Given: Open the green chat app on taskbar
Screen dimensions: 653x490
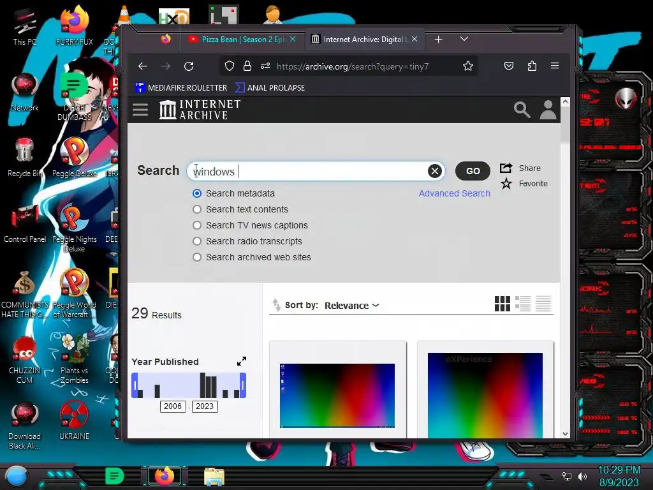Looking at the screenshot, I should pyautogui.click(x=115, y=476).
